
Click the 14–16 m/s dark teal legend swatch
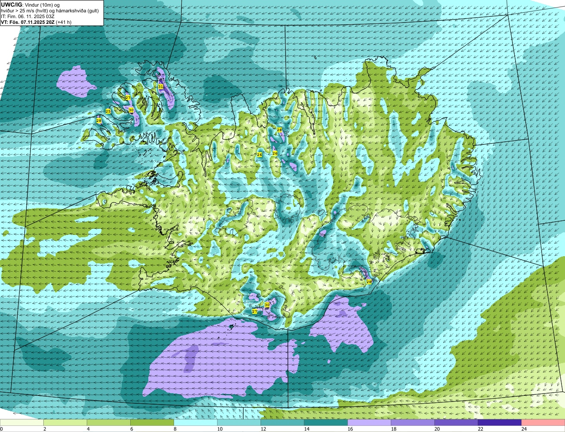(326, 422)
